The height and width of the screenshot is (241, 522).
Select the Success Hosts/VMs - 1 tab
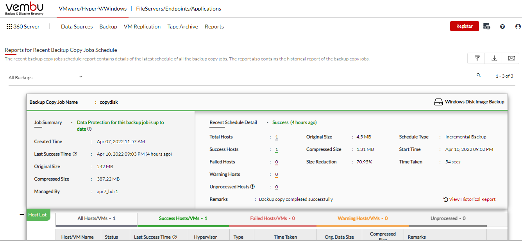[x=183, y=219]
